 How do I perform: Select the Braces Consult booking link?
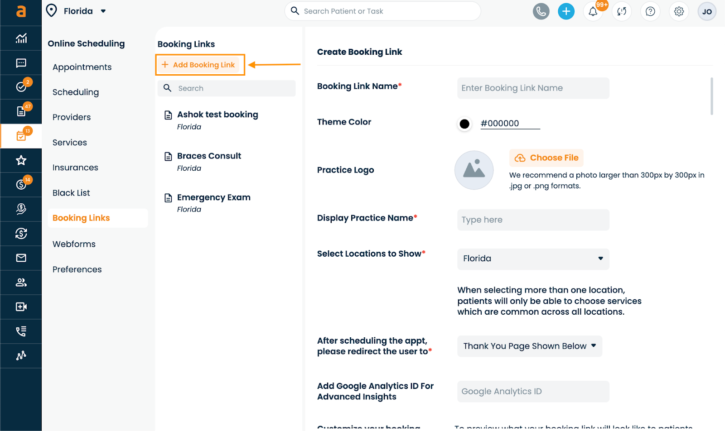coord(209,156)
